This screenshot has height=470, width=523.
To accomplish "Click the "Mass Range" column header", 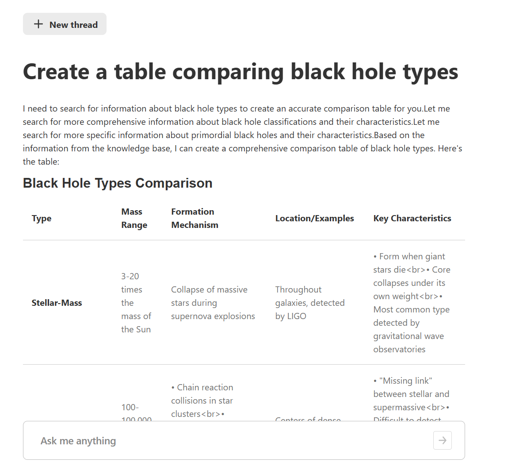I will coord(134,219).
